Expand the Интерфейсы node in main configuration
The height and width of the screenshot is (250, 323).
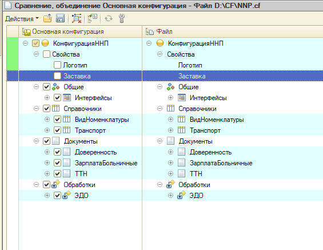(47, 98)
